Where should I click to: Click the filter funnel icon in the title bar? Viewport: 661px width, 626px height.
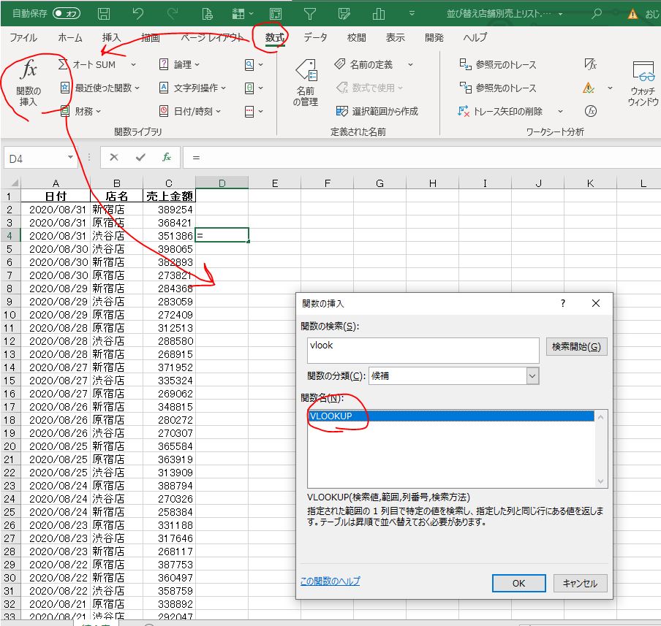[310, 14]
